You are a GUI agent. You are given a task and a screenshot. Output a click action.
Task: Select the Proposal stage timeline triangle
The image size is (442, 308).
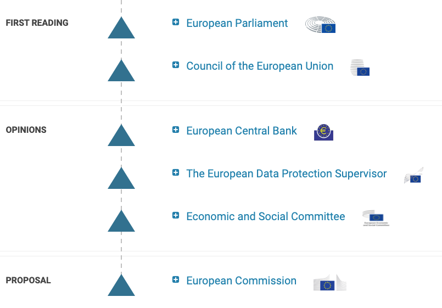click(121, 287)
